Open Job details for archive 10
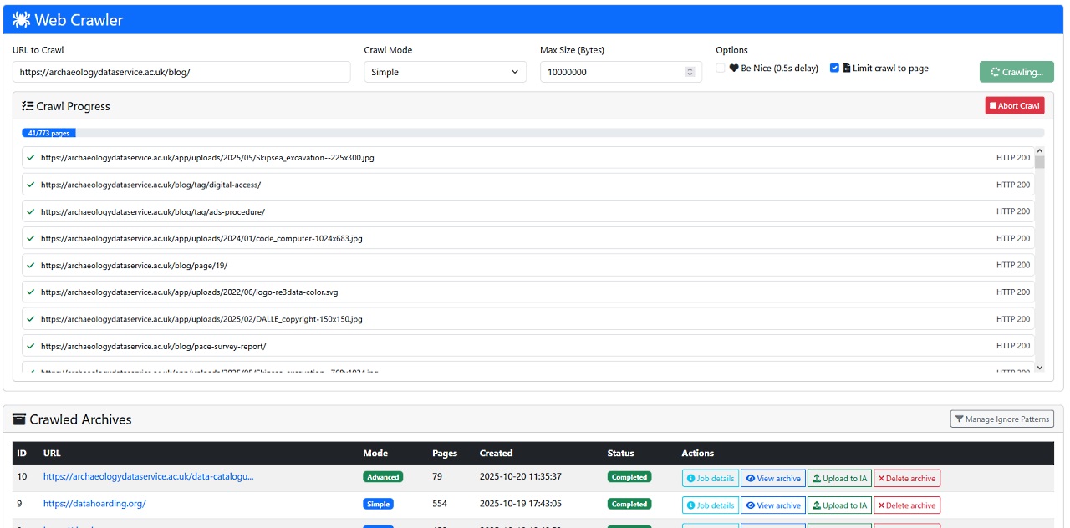The width and height of the screenshot is (1070, 528). [x=710, y=479]
